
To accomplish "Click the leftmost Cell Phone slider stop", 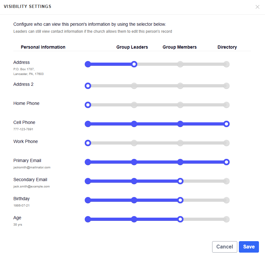I will point(88,124).
